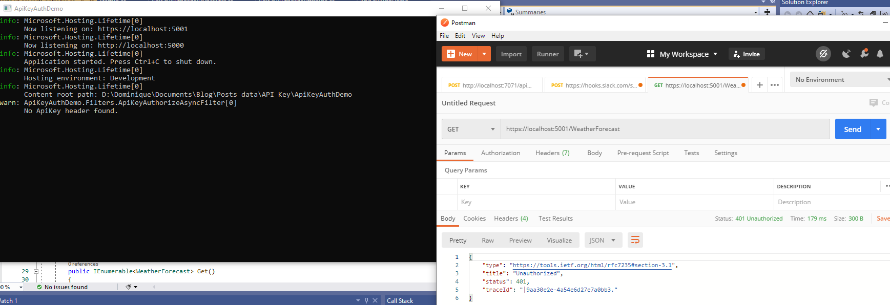Click the blue Send button
Image resolution: width=890 pixels, height=305 pixels.
(x=853, y=129)
